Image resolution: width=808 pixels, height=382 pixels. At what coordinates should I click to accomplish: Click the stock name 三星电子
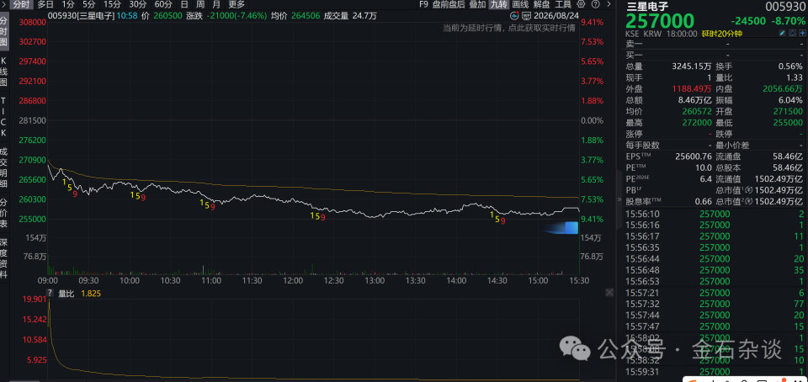(646, 6)
